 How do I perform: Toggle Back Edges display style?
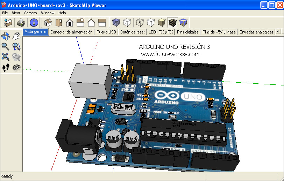point(127,23)
